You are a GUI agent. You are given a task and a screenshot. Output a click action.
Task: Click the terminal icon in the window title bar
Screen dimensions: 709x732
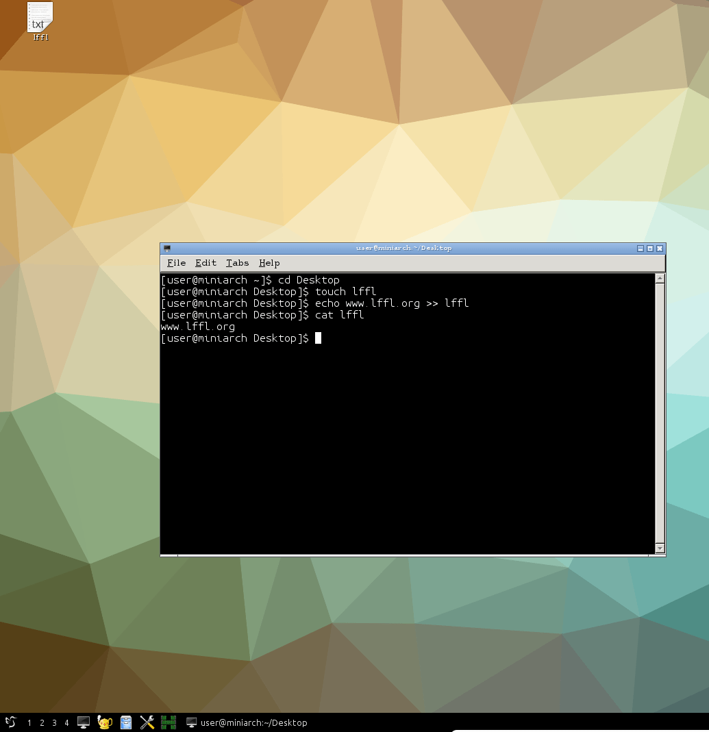pos(166,248)
